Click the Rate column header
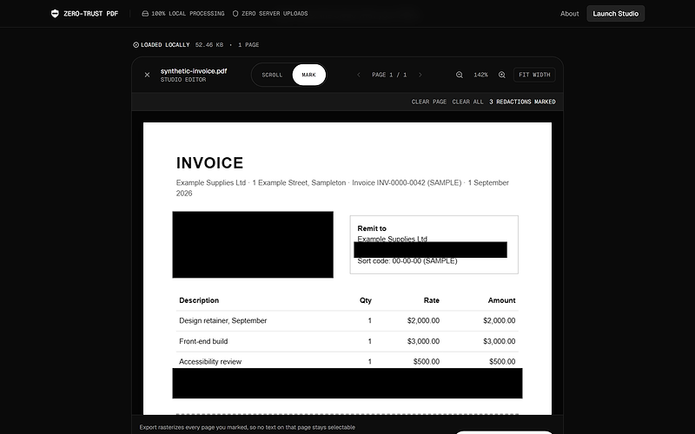The image size is (695, 434). (431, 300)
